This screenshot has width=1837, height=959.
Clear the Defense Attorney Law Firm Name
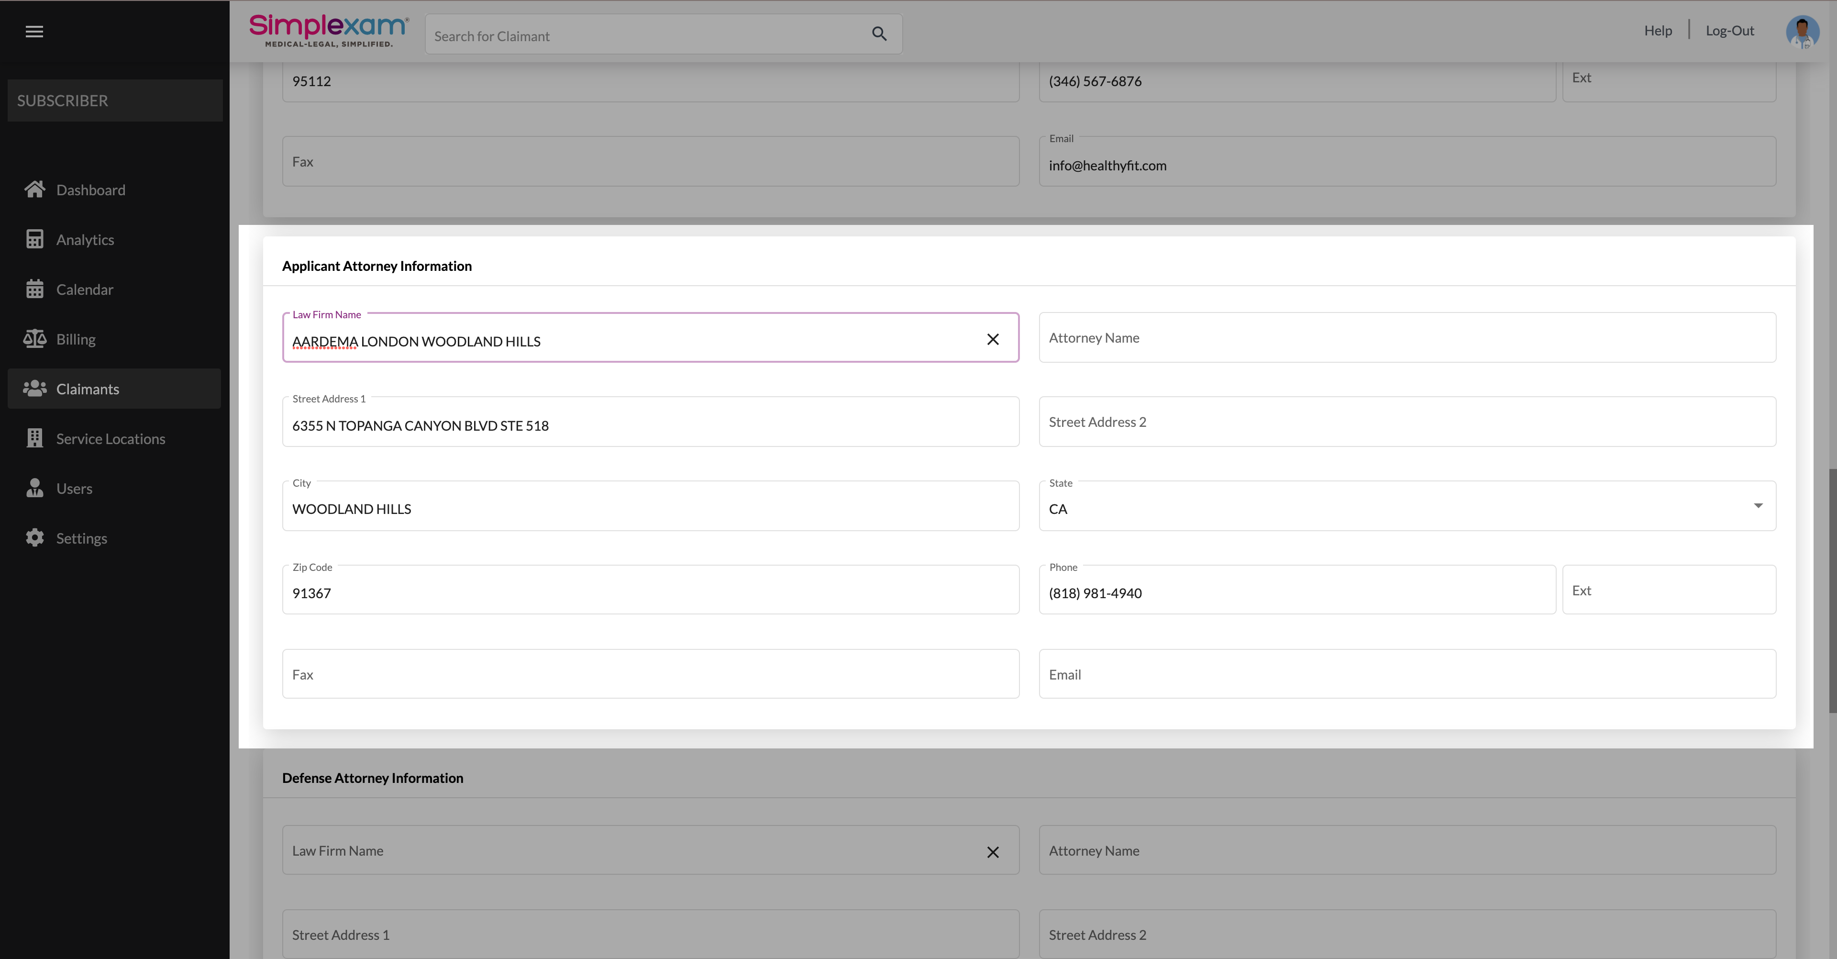[993, 852]
